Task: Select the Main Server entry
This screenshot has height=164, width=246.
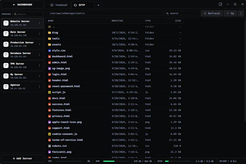Action: (22, 34)
